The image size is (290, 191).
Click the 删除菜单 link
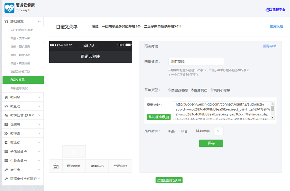tap(269, 46)
